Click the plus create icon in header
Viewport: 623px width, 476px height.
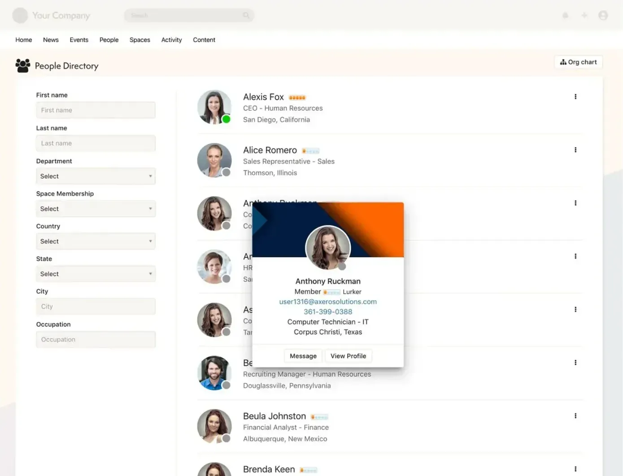pos(584,15)
